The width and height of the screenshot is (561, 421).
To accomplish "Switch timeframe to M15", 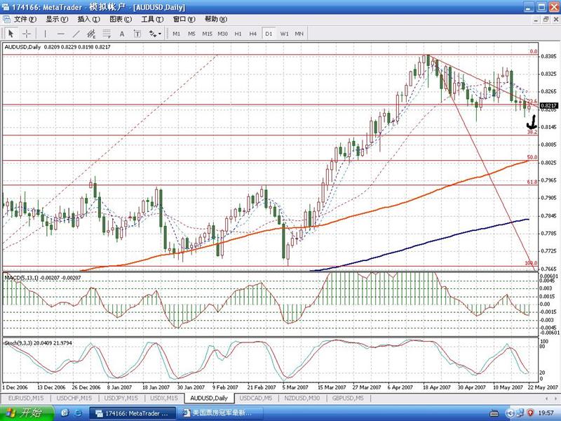I will (x=207, y=34).
